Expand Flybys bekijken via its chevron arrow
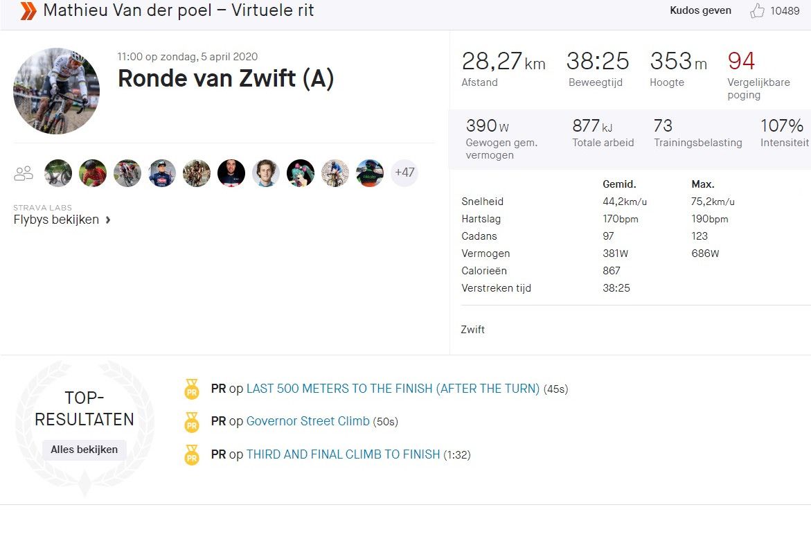Image resolution: width=811 pixels, height=541 pixels. tap(107, 219)
